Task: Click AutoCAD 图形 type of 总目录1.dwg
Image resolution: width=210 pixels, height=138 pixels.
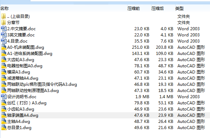Action: click(x=191, y=127)
